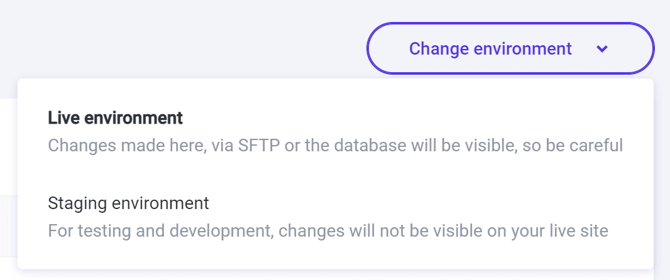Screen dimensions: 670x280
Task: Collapse the Change environment menu
Action: [x=510, y=48]
